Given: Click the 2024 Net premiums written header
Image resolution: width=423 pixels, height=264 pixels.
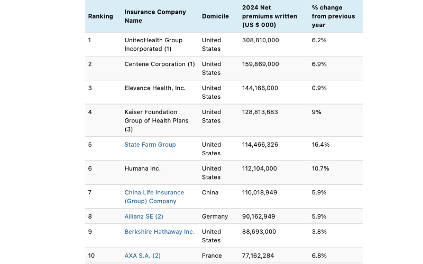Looking at the screenshot, I should (269, 16).
